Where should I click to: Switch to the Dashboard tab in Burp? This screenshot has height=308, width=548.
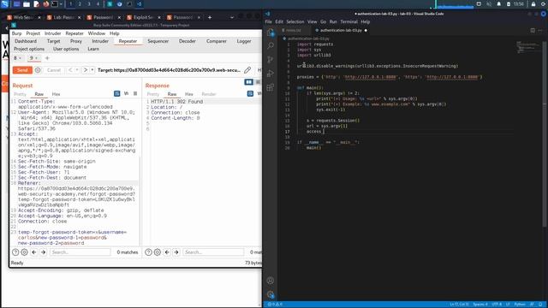26,41
